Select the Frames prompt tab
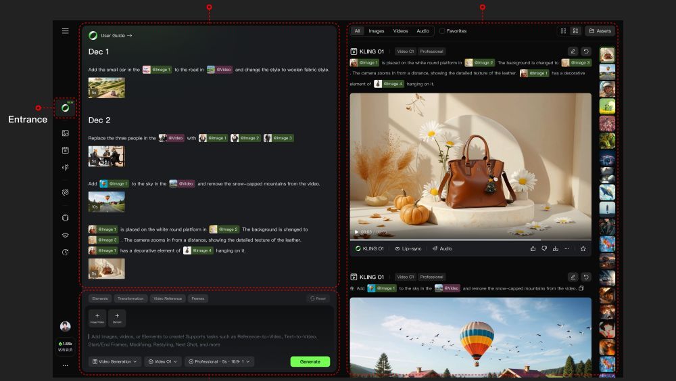Image resolution: width=676 pixels, height=381 pixels. [198, 298]
